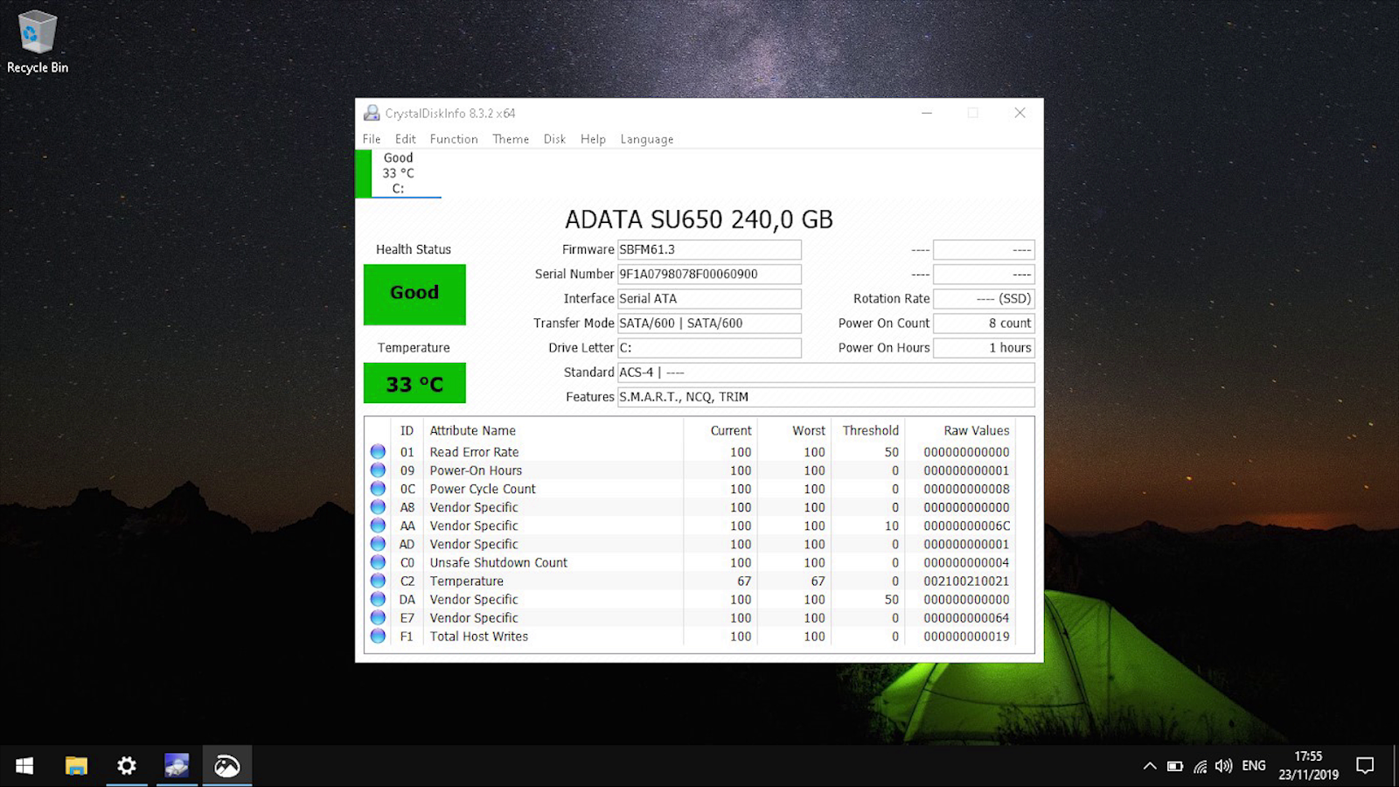Click raw value 00000000006C
The image size is (1399, 787).
[966, 526]
